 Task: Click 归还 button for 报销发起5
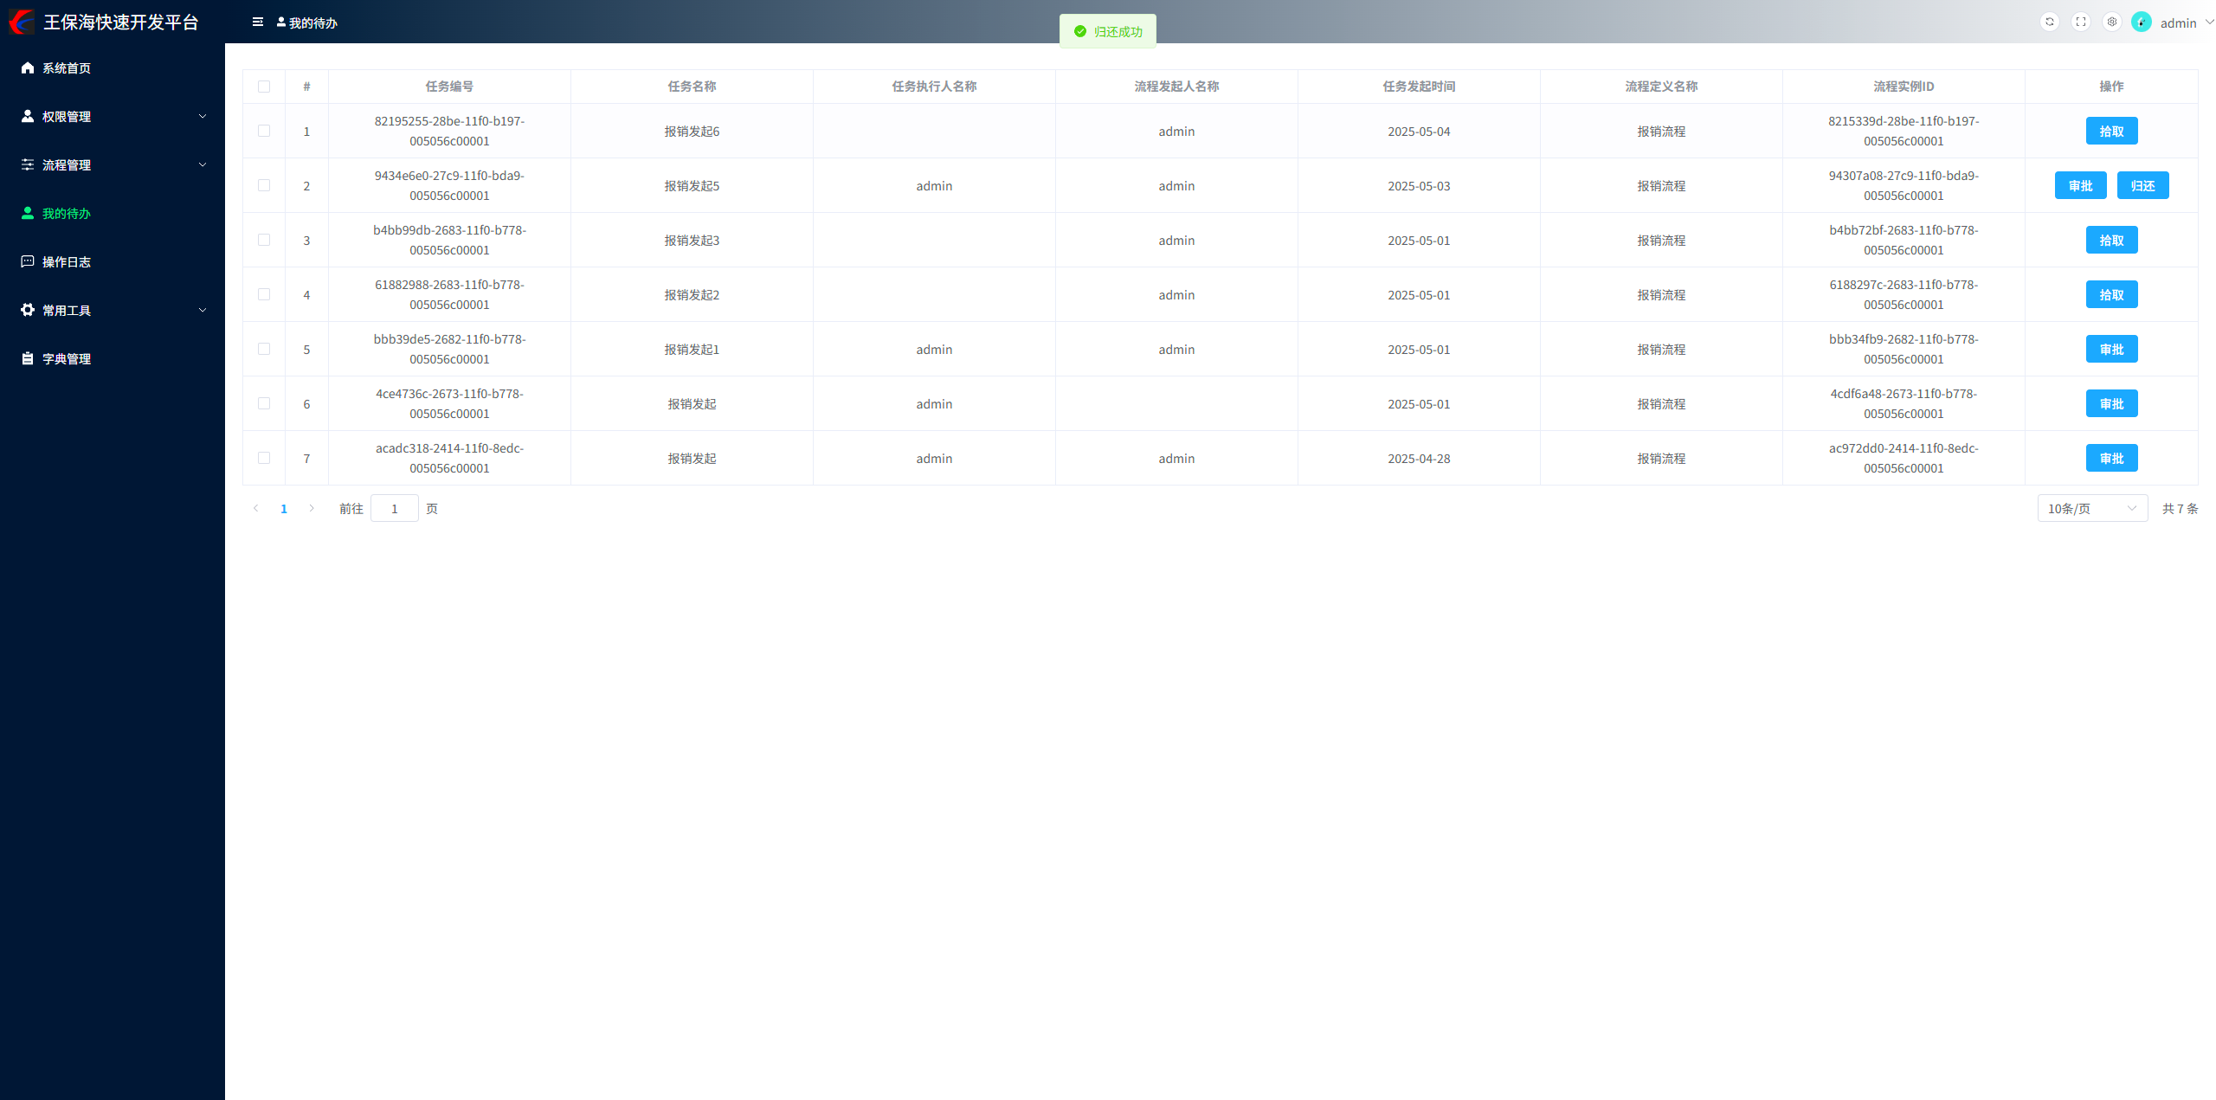click(x=2142, y=186)
